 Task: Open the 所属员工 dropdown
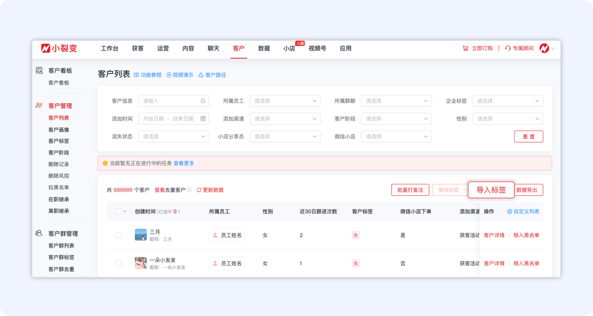(284, 101)
